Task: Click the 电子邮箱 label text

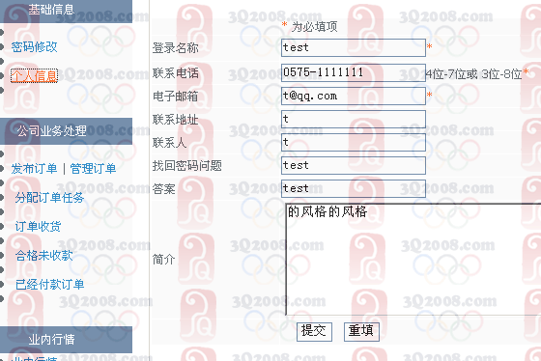Action: pos(176,97)
